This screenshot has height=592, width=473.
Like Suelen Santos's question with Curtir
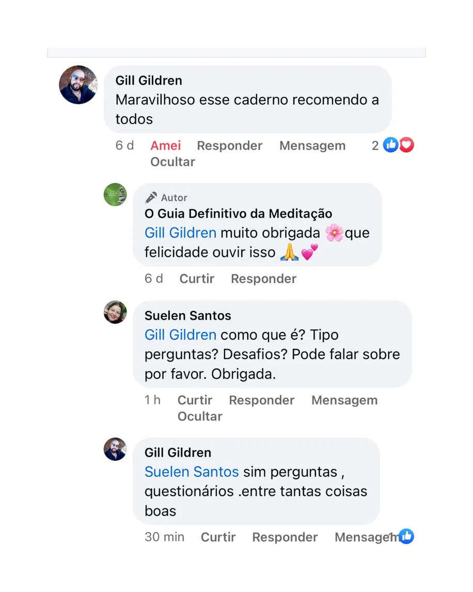pyautogui.click(x=195, y=400)
